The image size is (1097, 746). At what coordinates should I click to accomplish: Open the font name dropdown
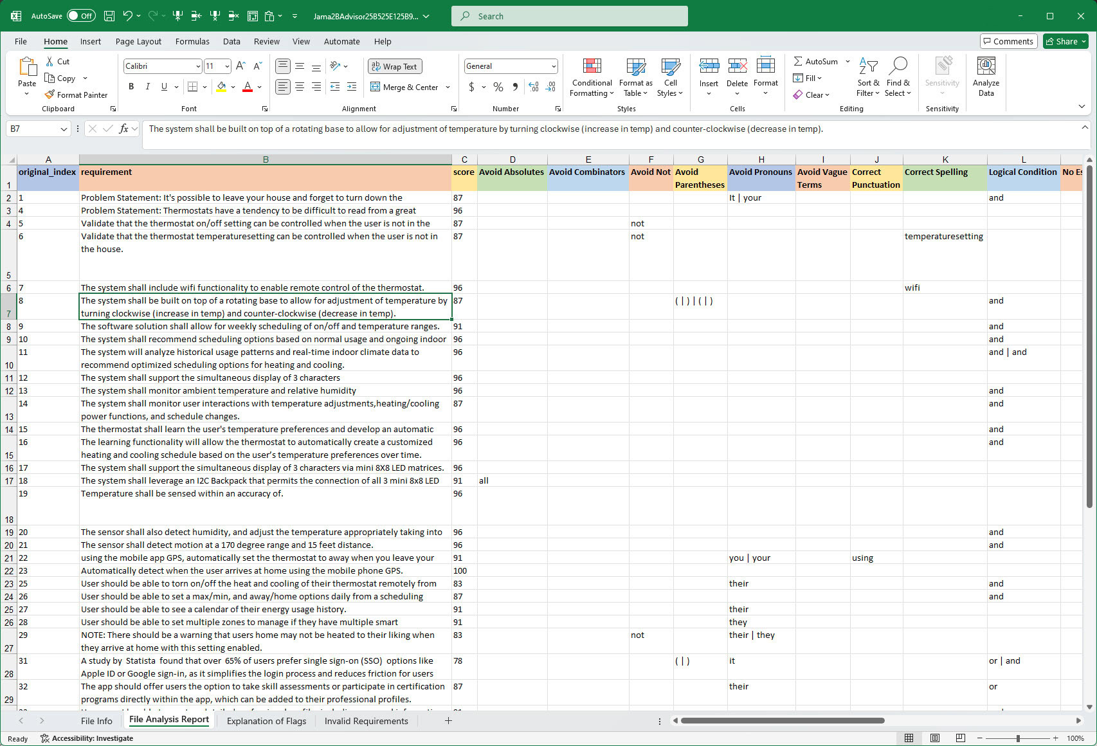click(x=197, y=66)
